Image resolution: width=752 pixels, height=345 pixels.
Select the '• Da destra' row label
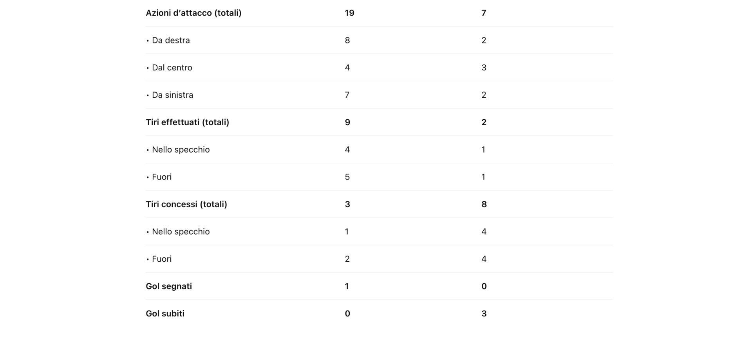coord(170,40)
